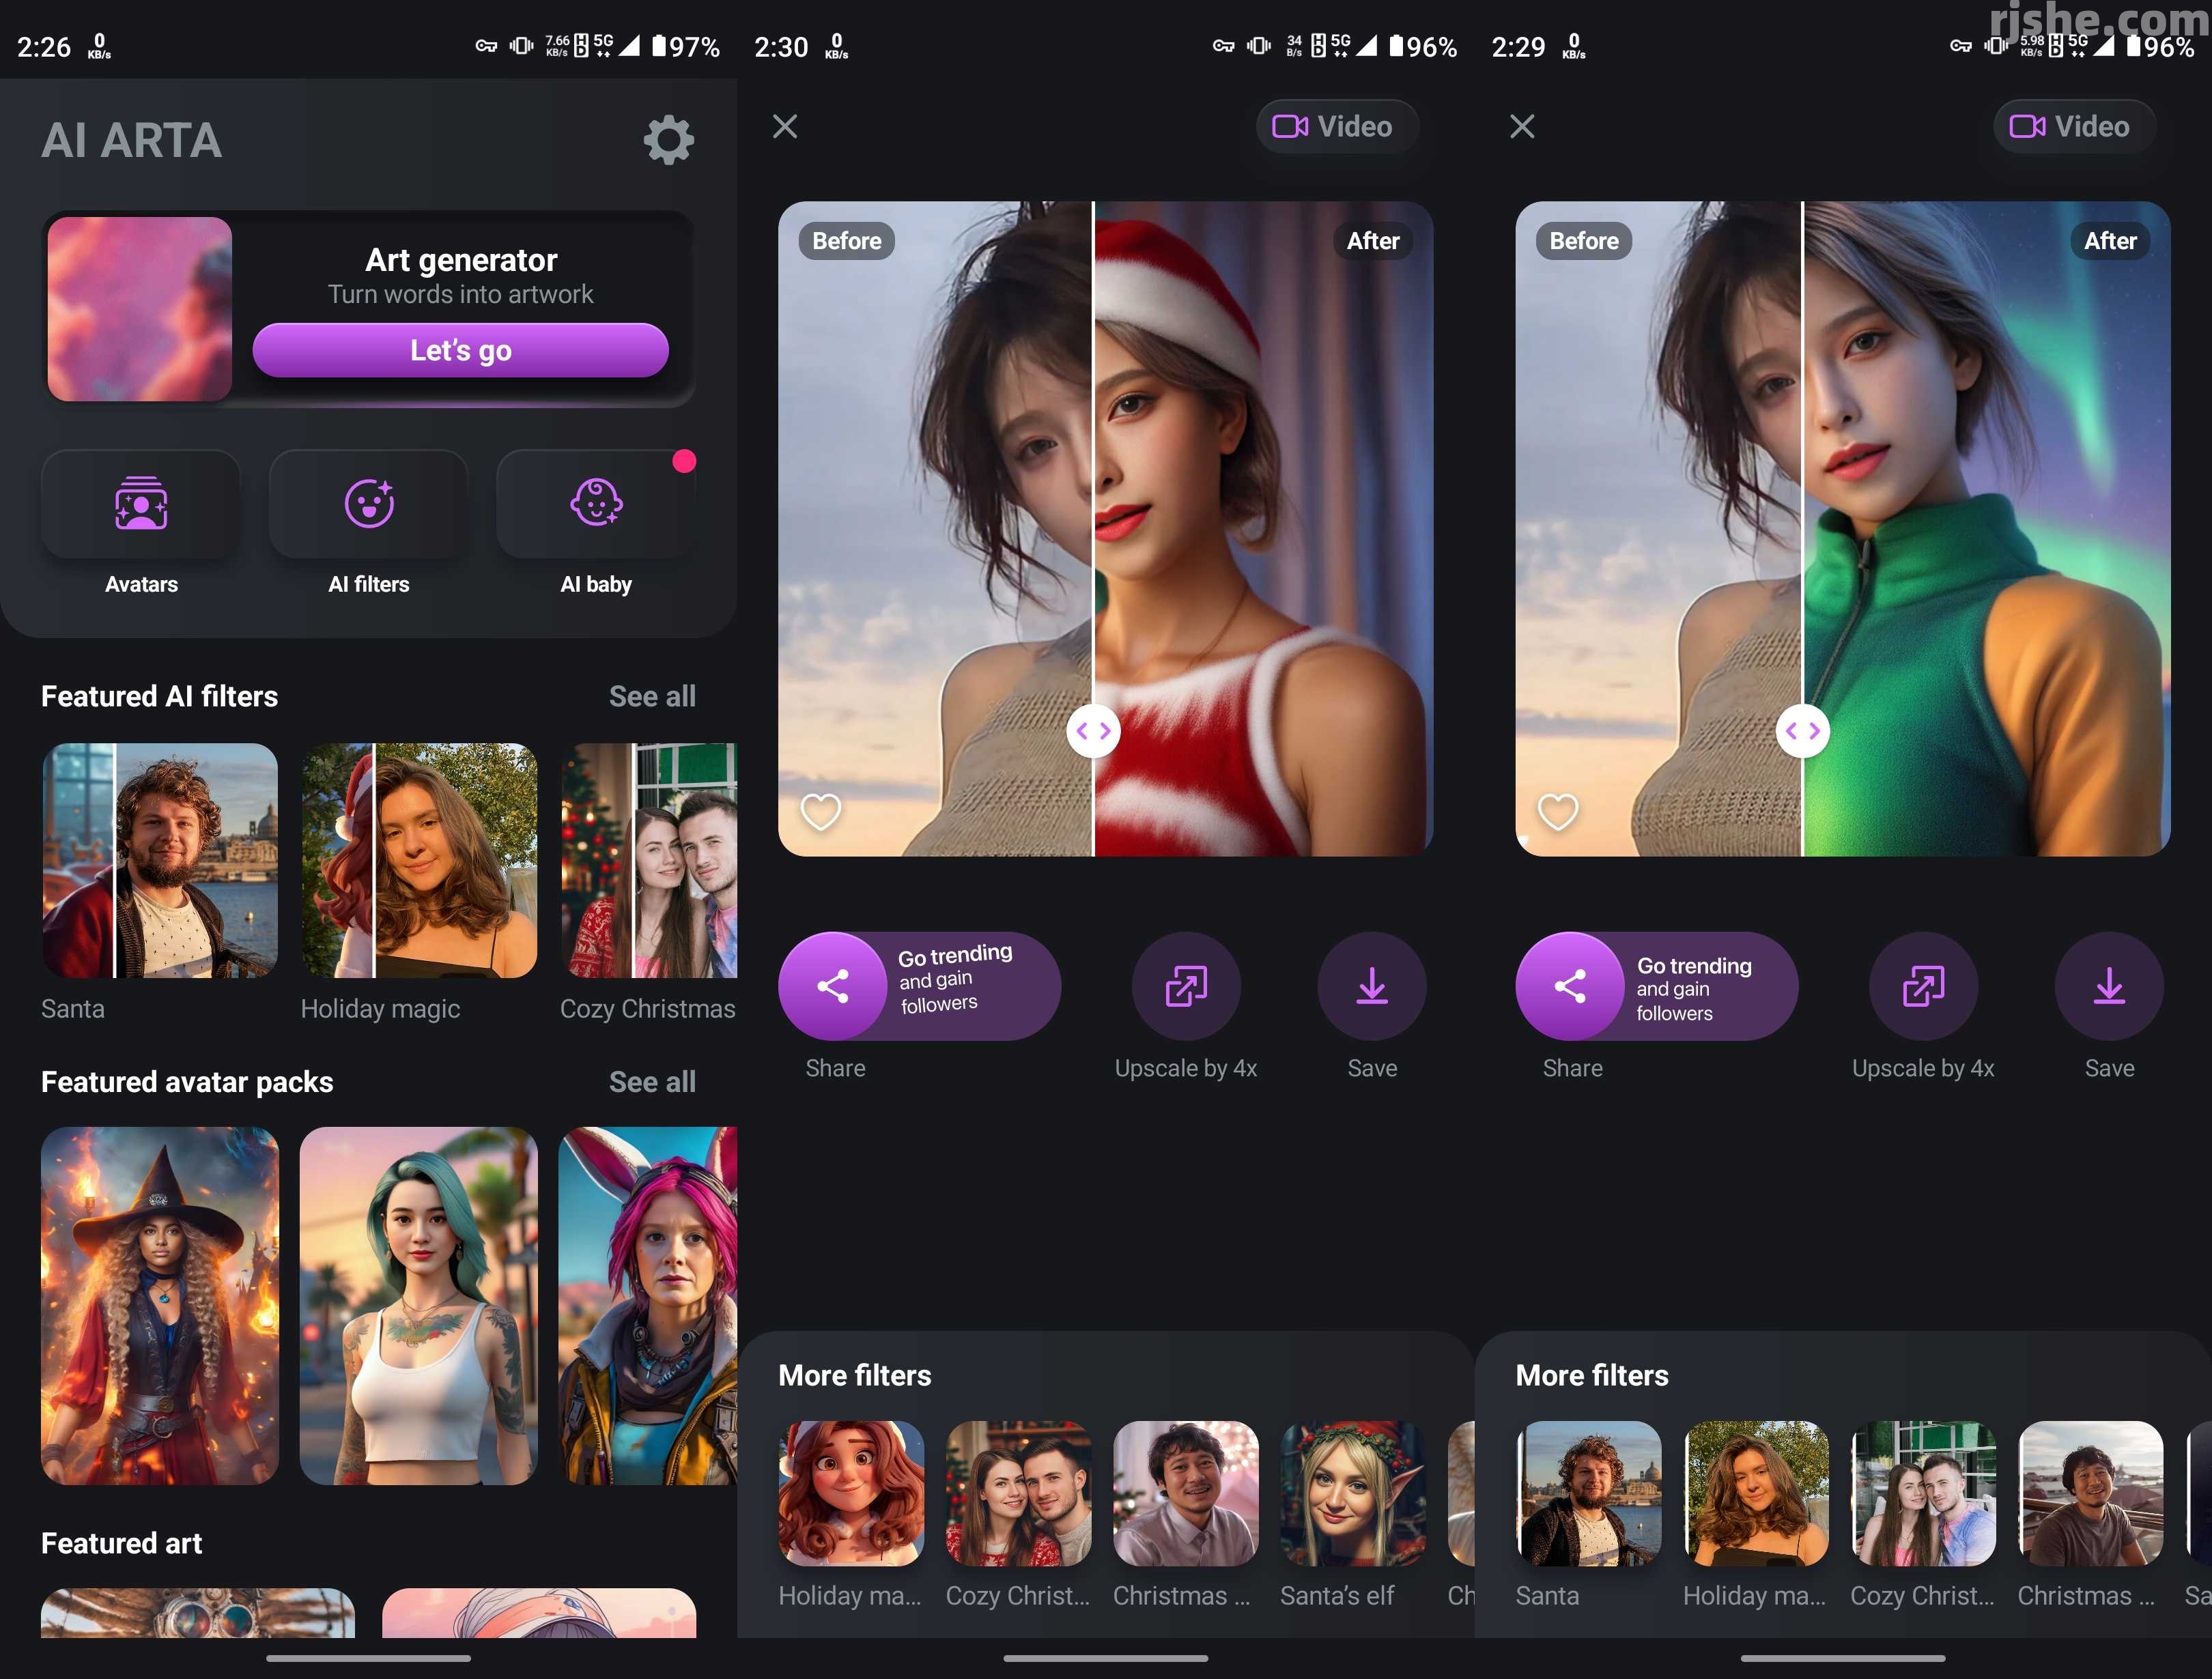Tap the Upscale by 4x icon

[1185, 985]
